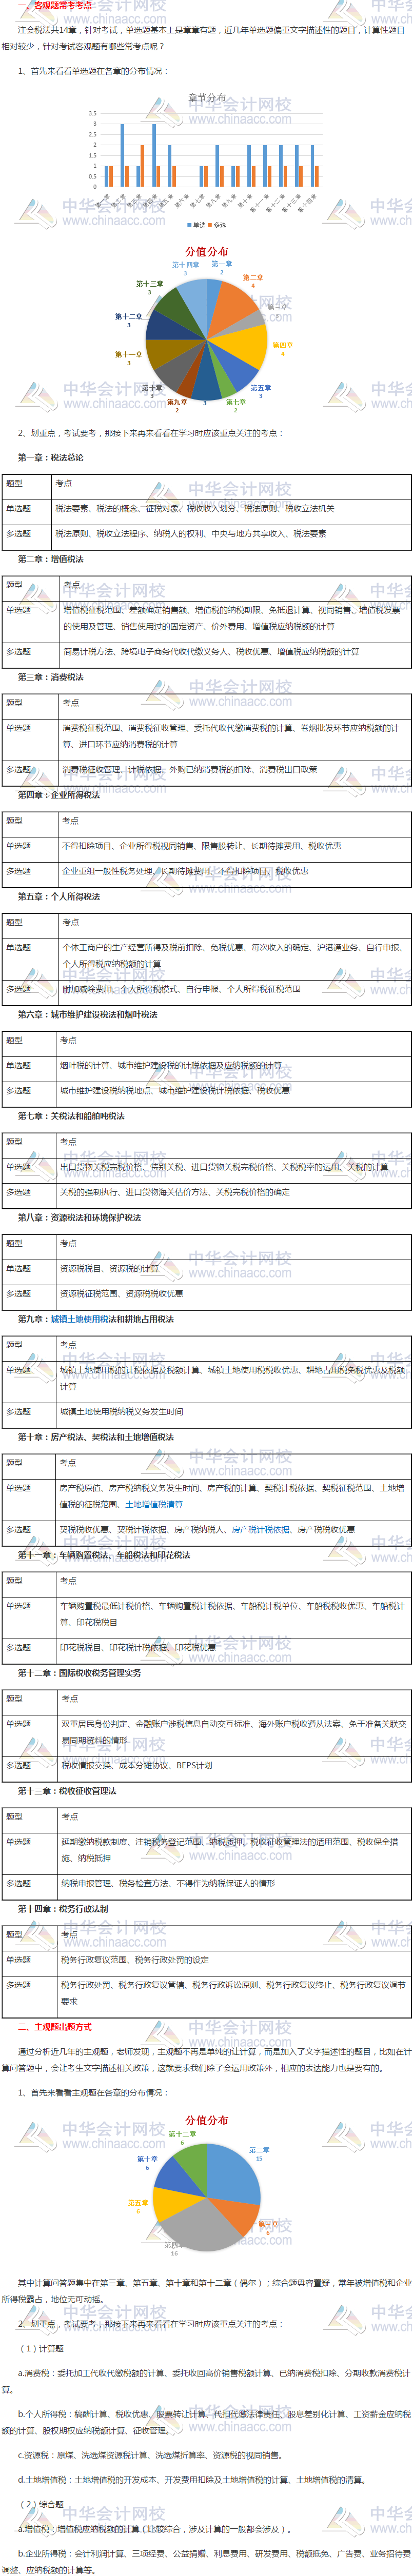Click the red heading 一、客观题常考考点
Screen dimensions: 413x2576
pos(55,5)
